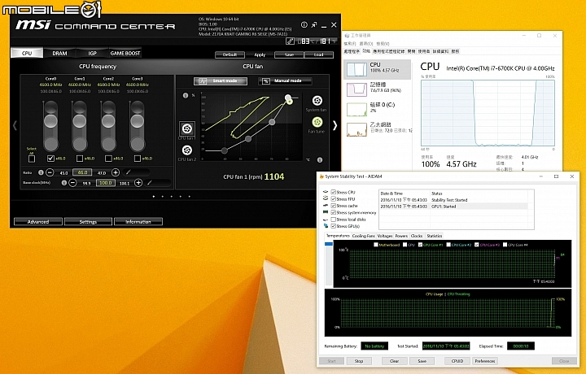This screenshot has height=374, width=586.
Task: Open the DRAM tab
Action: [59, 53]
